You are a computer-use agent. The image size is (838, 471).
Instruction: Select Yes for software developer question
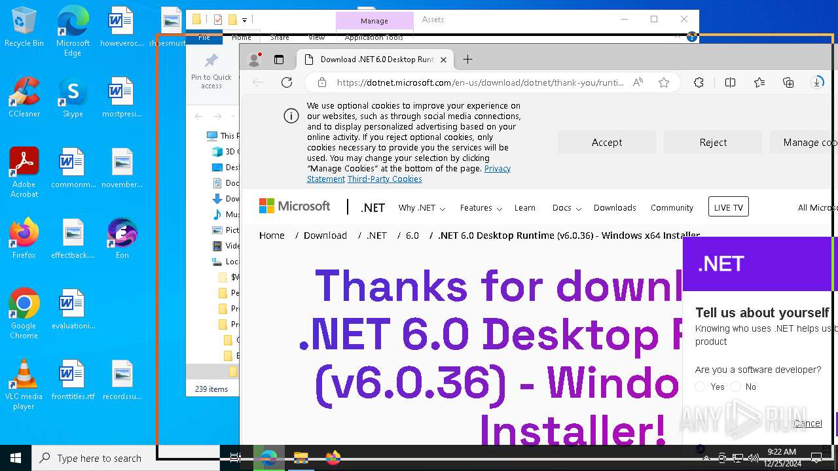coord(701,387)
